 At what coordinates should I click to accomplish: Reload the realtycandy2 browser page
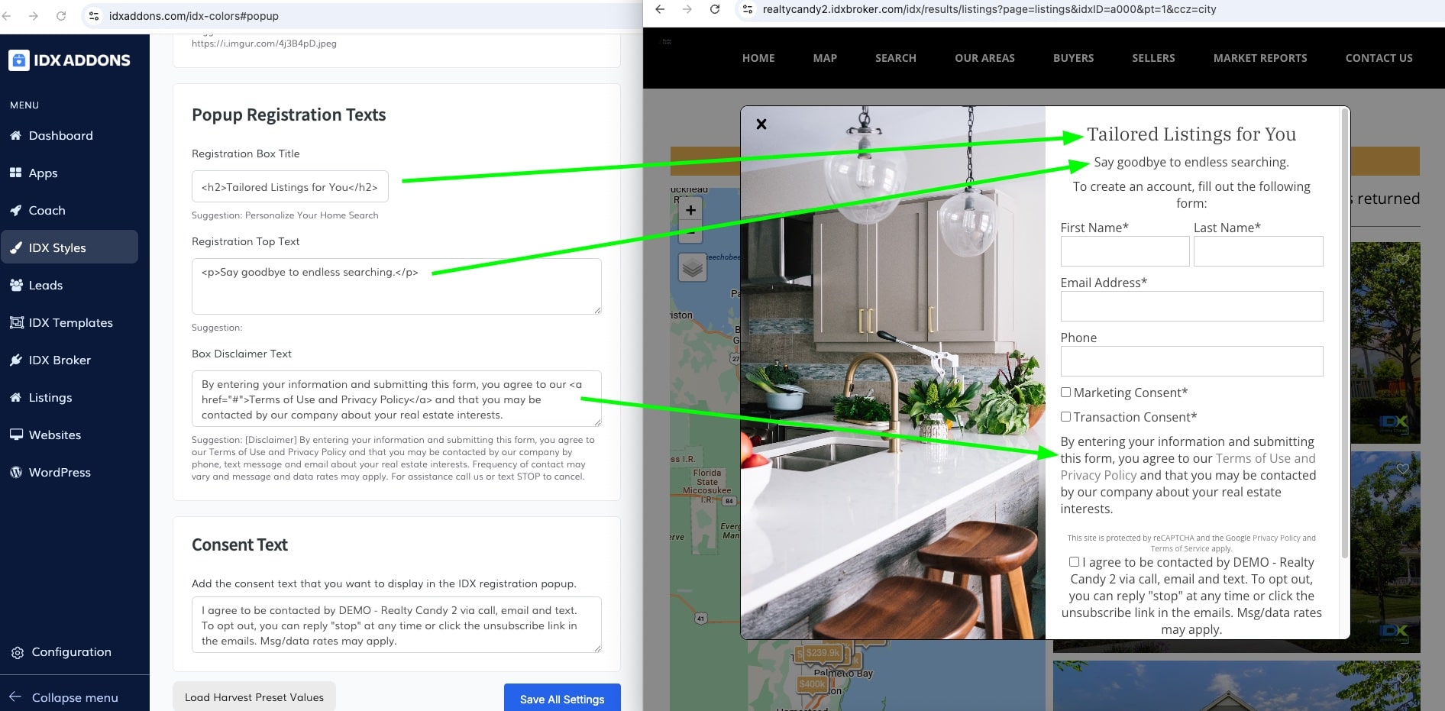click(x=715, y=9)
